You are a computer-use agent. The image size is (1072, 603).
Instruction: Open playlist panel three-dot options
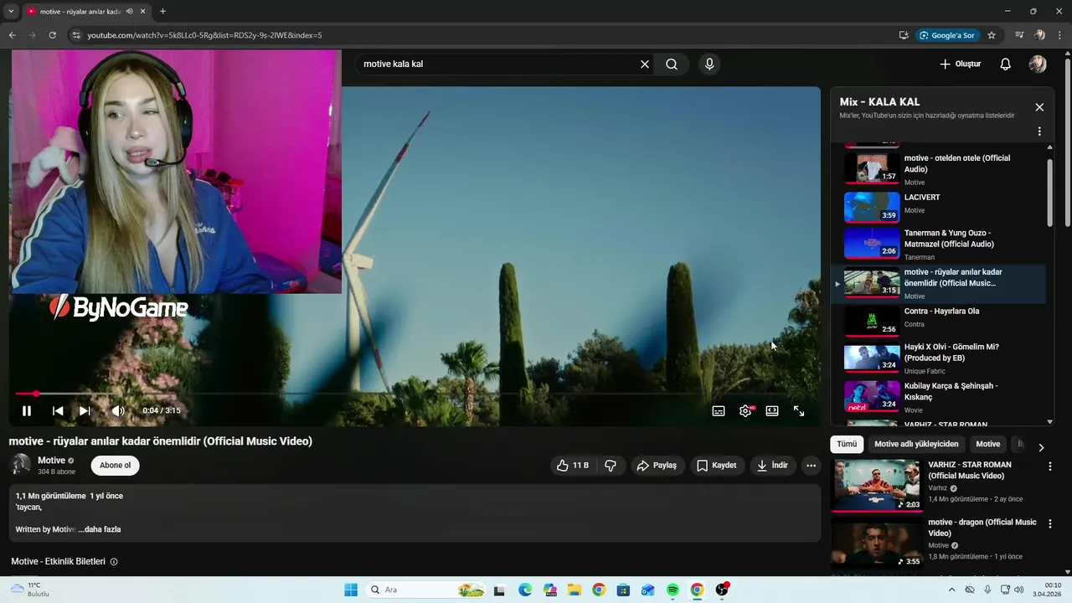tap(1039, 131)
